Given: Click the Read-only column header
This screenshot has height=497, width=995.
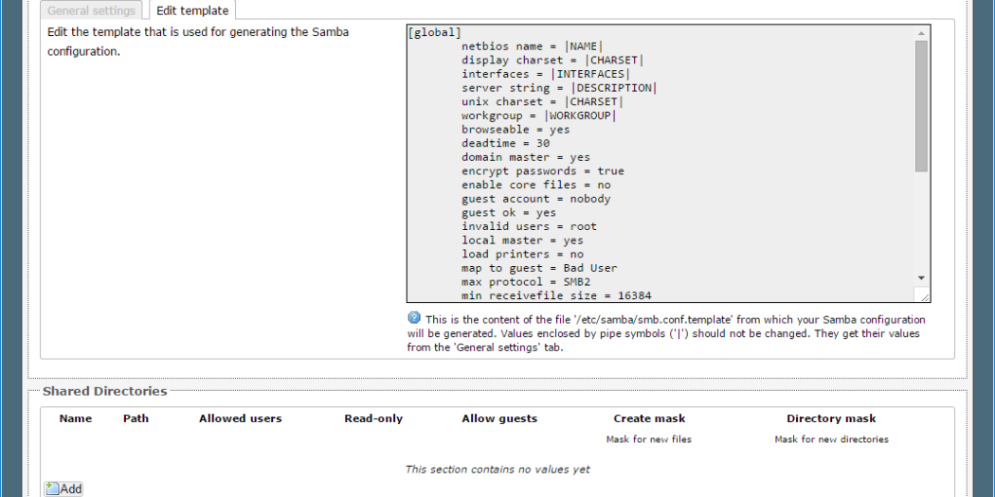Looking at the screenshot, I should click(x=373, y=418).
